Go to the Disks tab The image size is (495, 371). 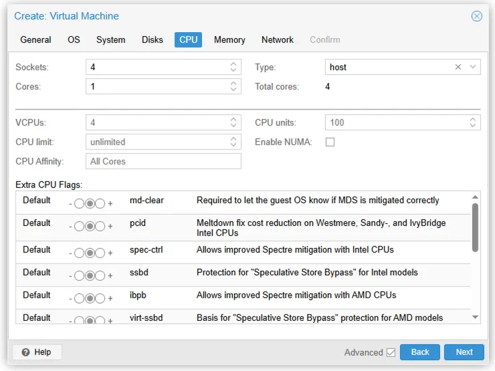click(152, 39)
